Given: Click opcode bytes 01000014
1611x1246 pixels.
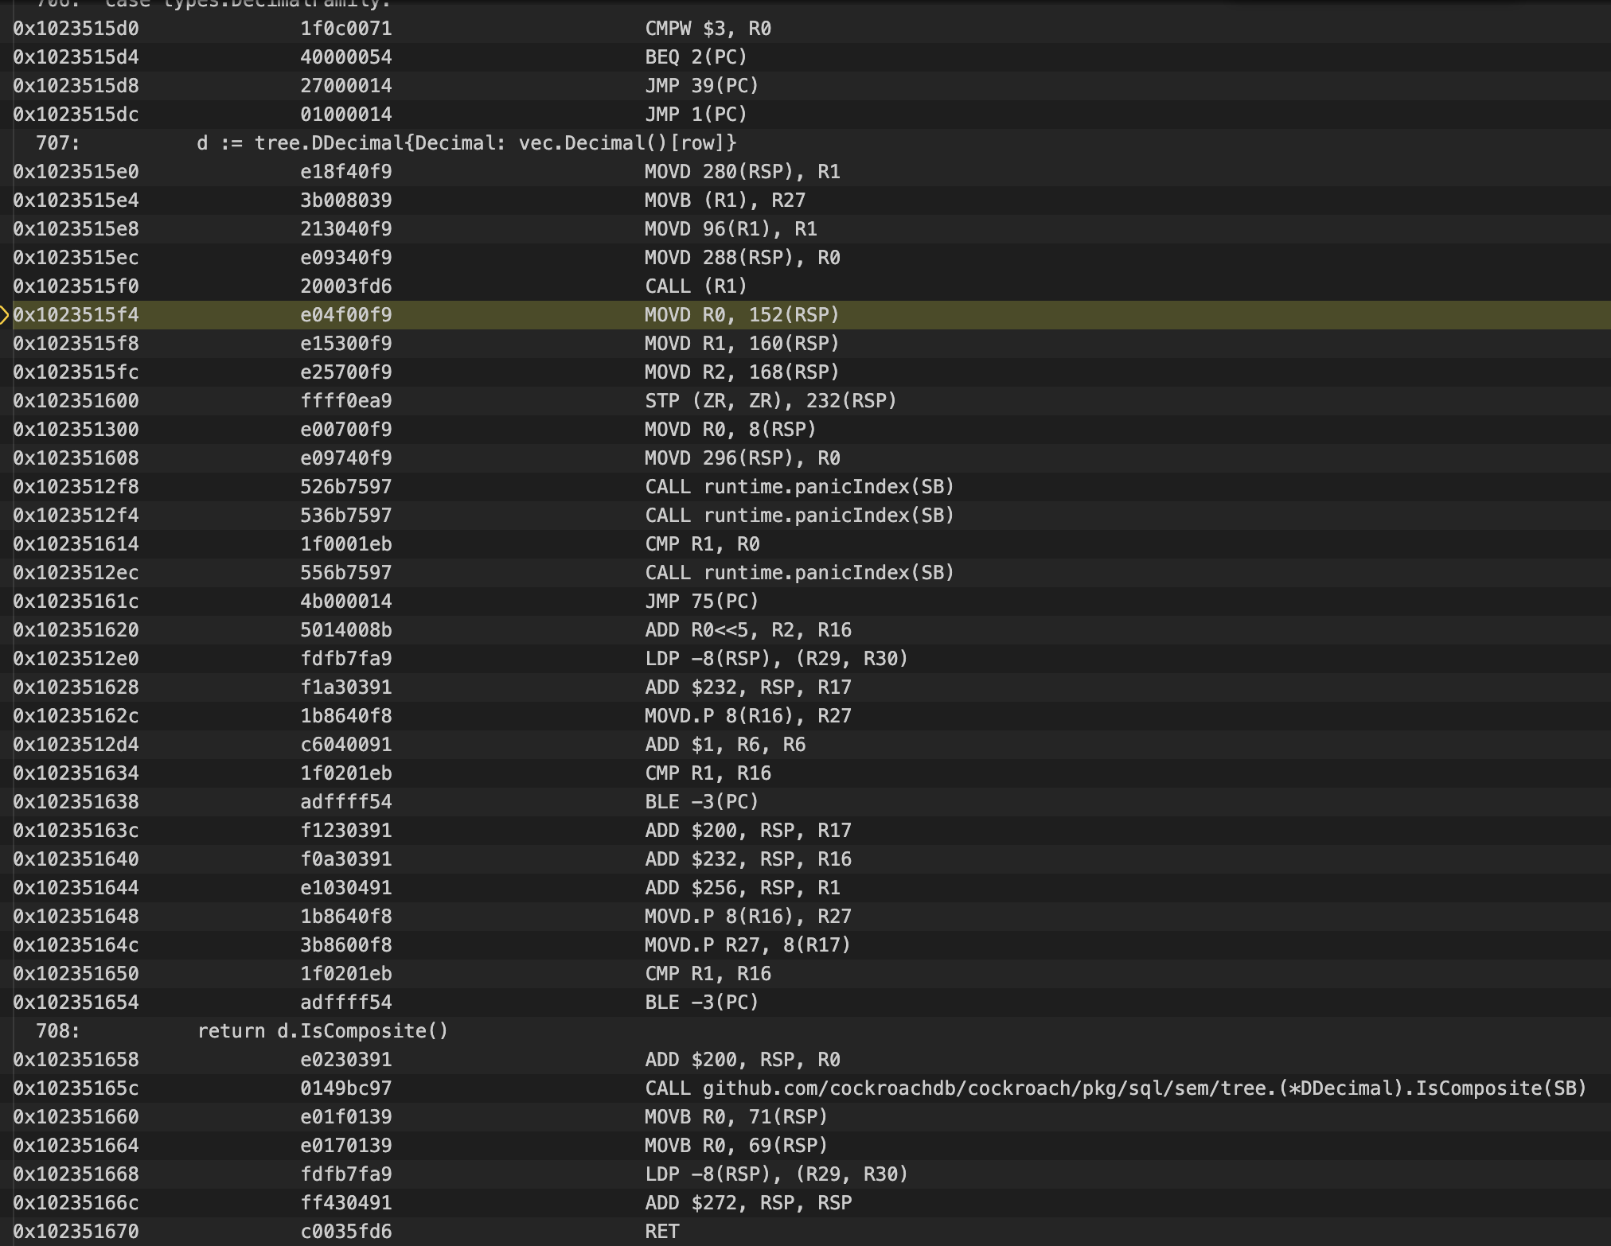Looking at the screenshot, I should pos(345,115).
